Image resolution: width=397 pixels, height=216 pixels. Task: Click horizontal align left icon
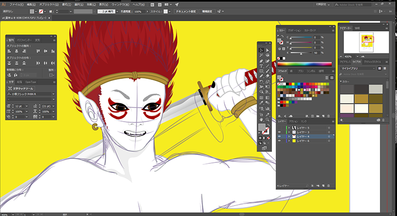click(9, 51)
